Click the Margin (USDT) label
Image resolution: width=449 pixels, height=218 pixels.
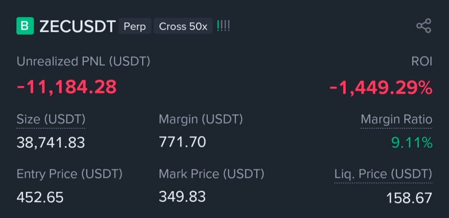point(201,119)
